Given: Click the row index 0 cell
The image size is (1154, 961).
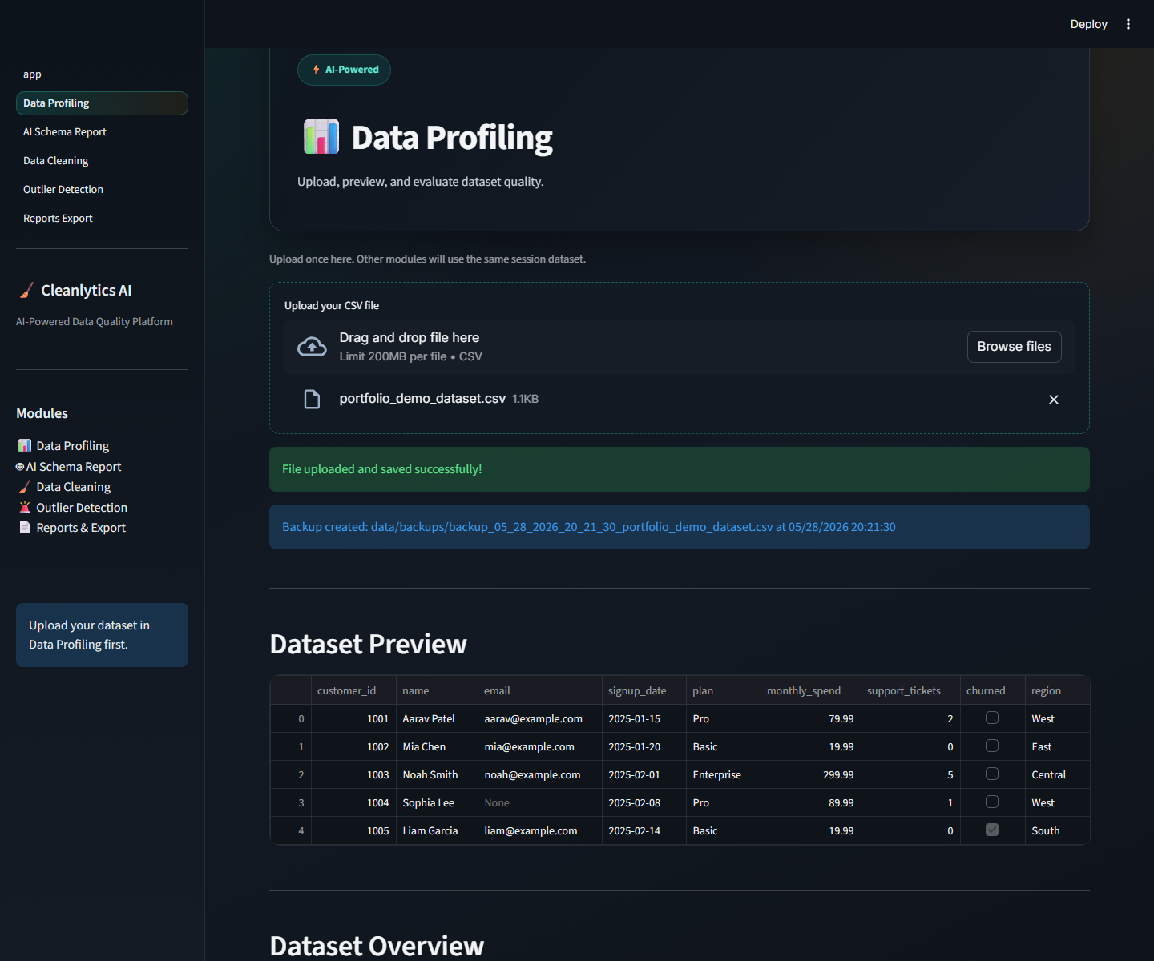Looking at the screenshot, I should tap(291, 718).
